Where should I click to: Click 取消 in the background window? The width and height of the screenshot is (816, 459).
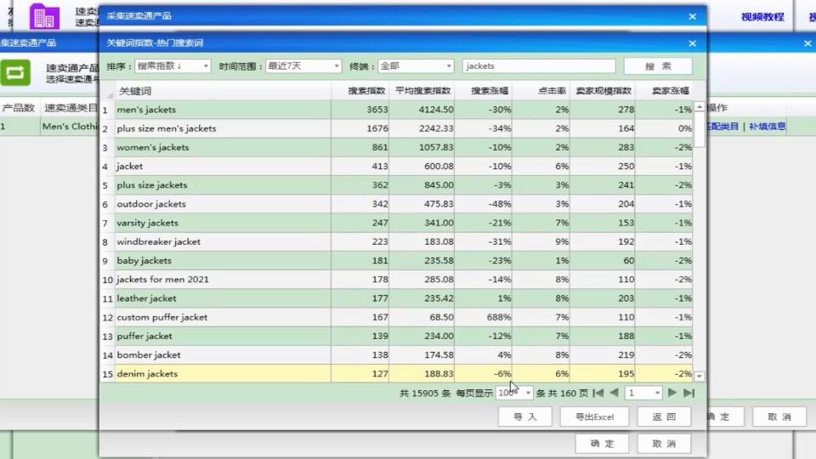(779, 416)
